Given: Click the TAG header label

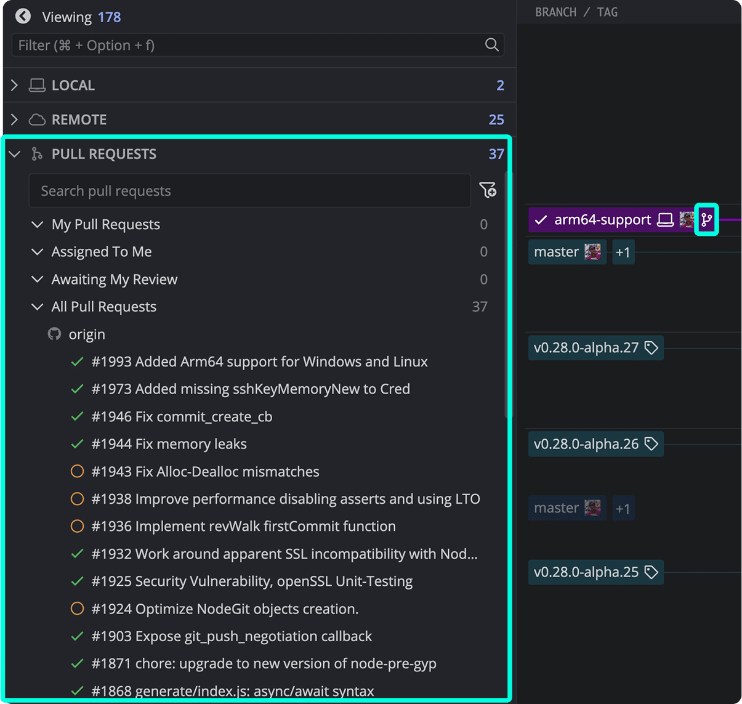Looking at the screenshot, I should [x=607, y=12].
